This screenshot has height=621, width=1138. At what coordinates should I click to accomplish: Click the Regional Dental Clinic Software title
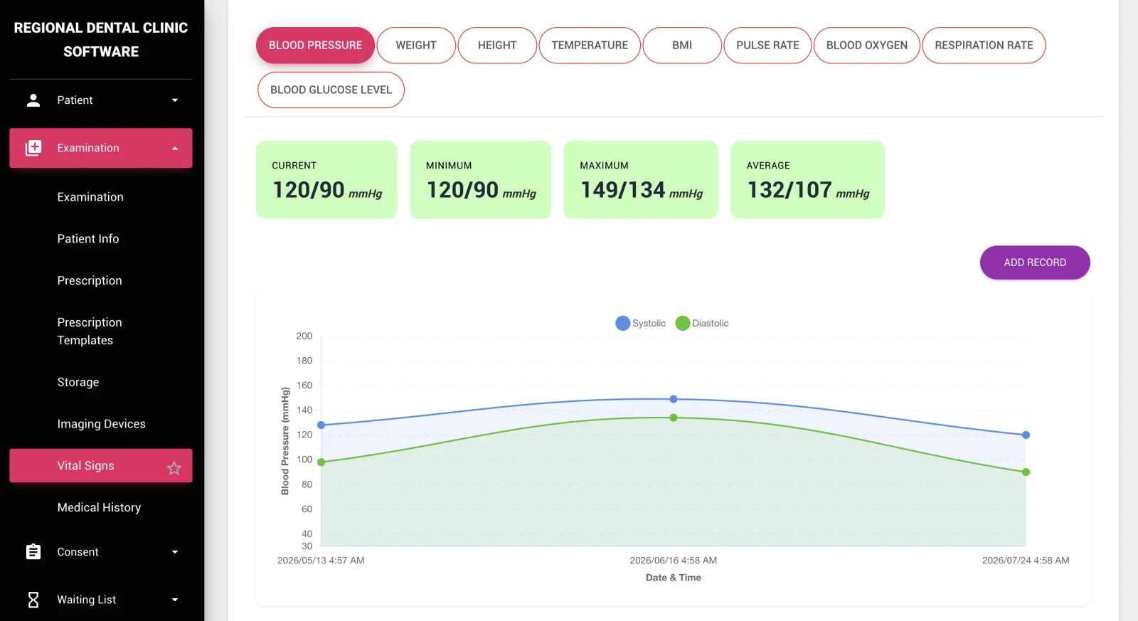click(101, 40)
